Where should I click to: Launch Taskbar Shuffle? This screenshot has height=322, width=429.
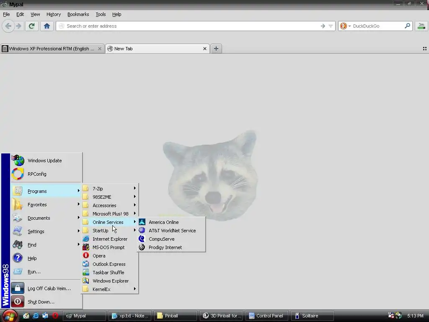(110, 273)
